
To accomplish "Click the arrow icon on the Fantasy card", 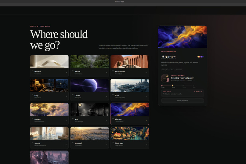I will [66, 120].
